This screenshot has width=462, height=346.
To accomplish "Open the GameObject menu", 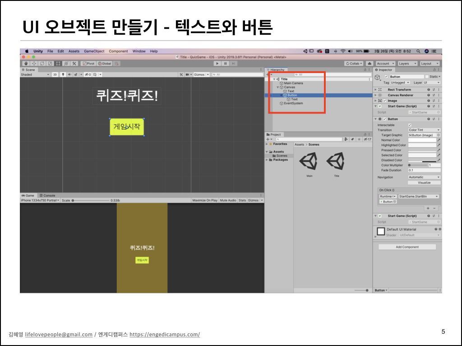I will point(94,51).
